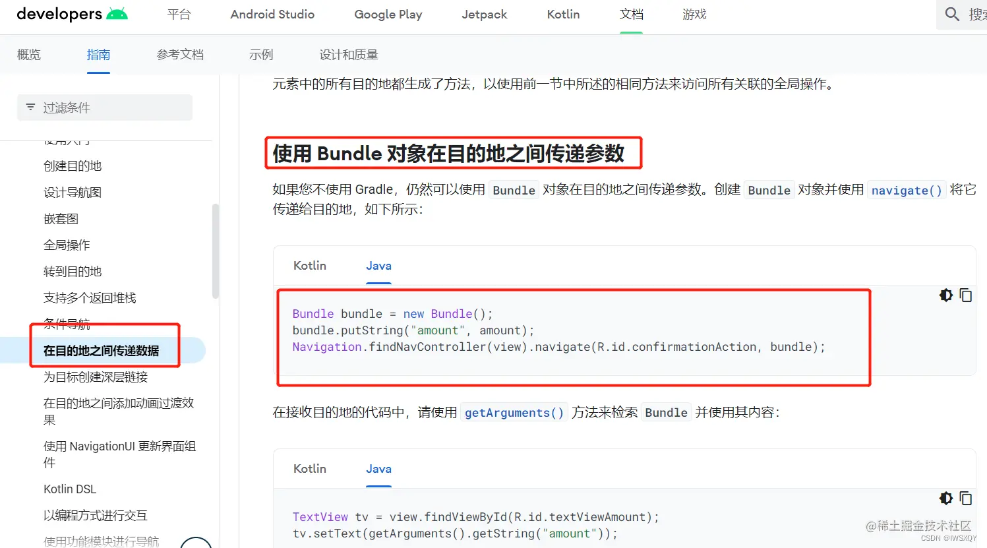The height and width of the screenshot is (548, 987).
Task: Switch to the 参考文档 tab
Action: pyautogui.click(x=180, y=55)
